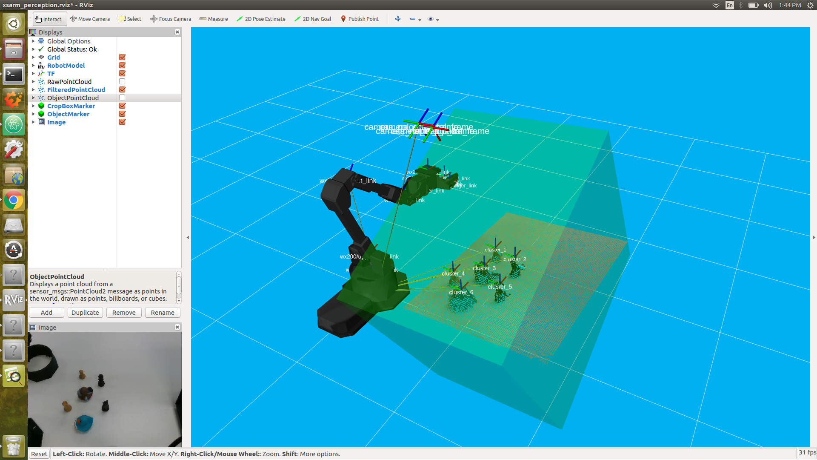Expand the right panel with arrow handle
The width and height of the screenshot is (817, 460).
tap(814, 238)
